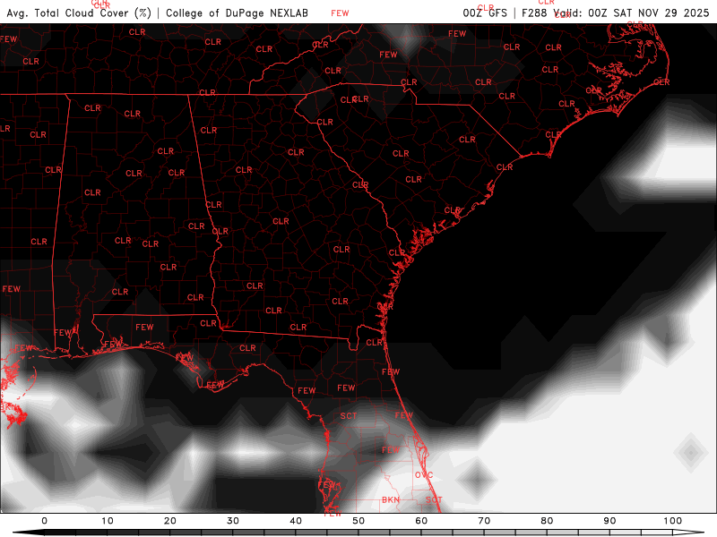
Task: Click the SCT label in north Florida
Action: 349,415
